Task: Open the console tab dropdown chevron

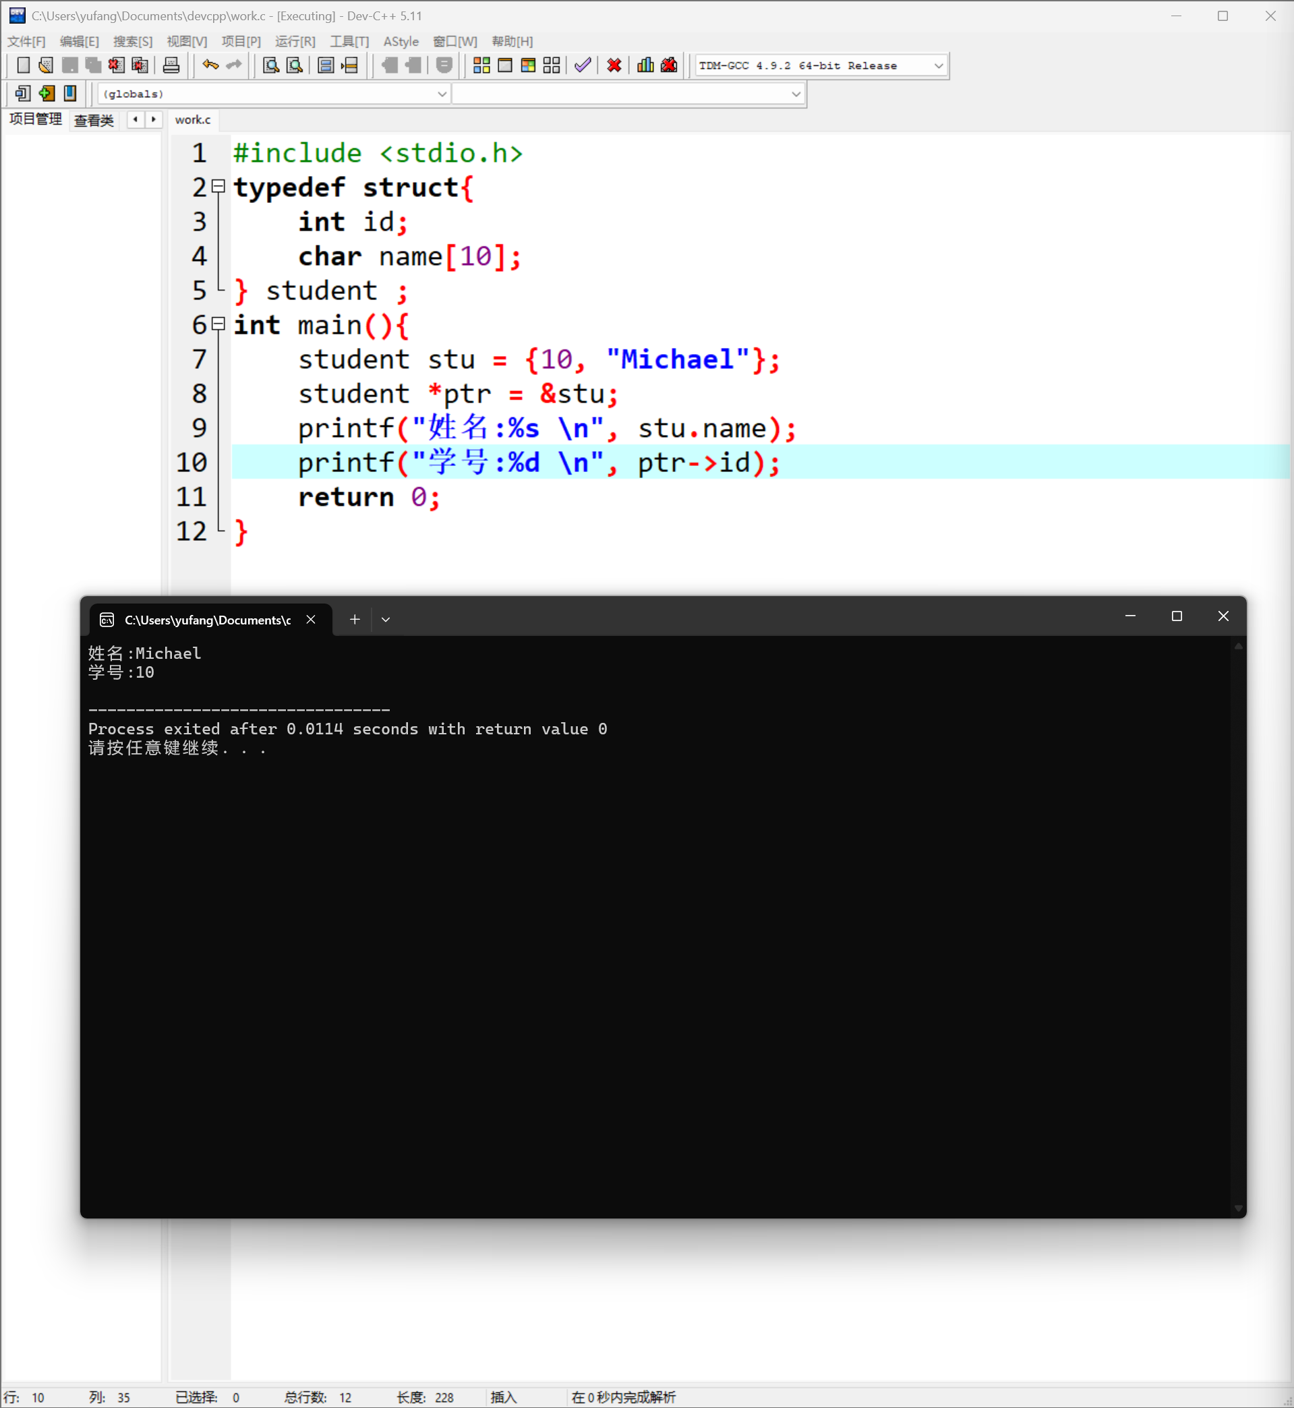Action: click(x=386, y=619)
